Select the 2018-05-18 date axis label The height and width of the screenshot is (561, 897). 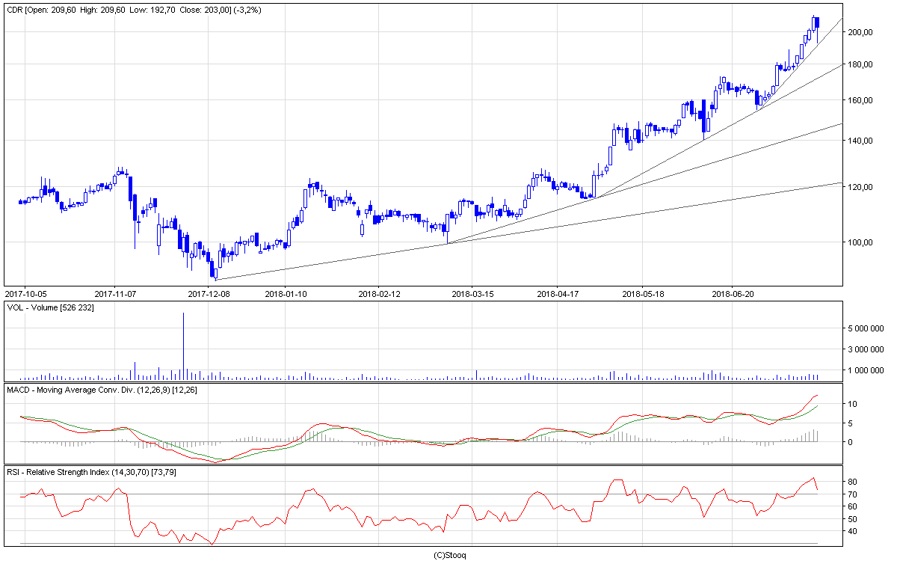643,294
